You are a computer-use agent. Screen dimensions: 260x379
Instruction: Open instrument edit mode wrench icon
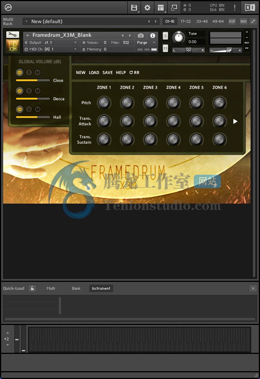(x=13, y=34)
